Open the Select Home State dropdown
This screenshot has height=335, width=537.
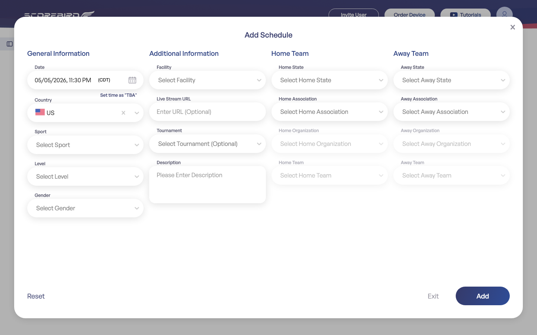[330, 80]
